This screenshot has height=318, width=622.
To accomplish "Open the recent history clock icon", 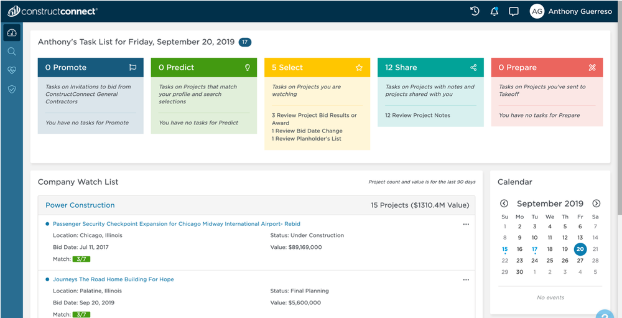I will click(475, 11).
